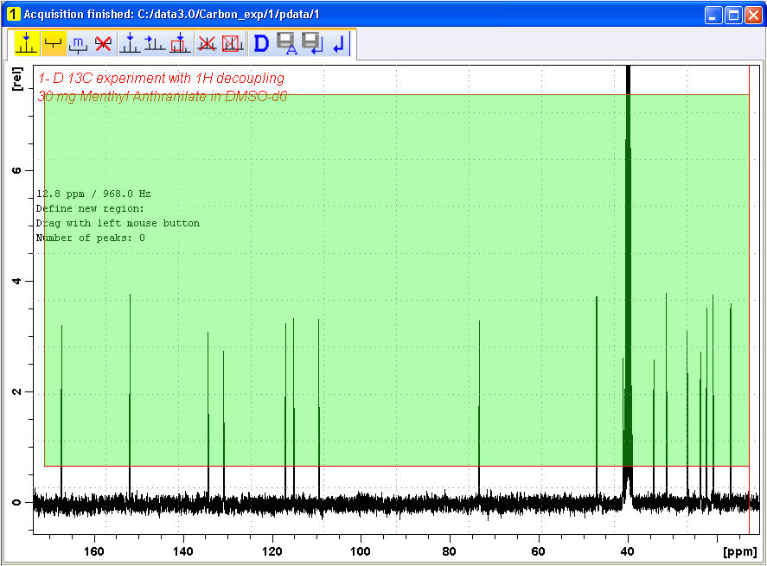The height and width of the screenshot is (566, 767).
Task: Click the 160 ppm axis tick label
Action: coord(94,551)
